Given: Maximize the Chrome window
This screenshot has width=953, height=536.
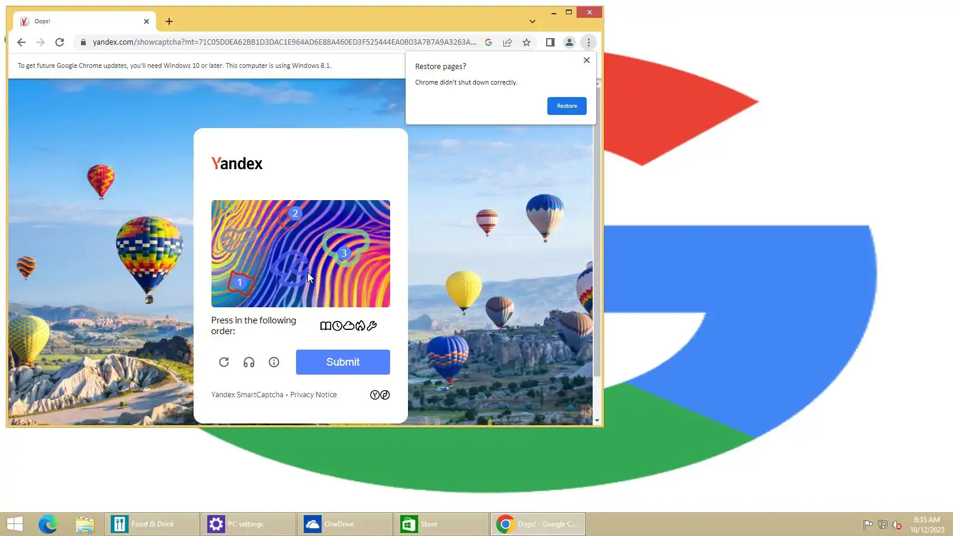Looking at the screenshot, I should click(569, 13).
